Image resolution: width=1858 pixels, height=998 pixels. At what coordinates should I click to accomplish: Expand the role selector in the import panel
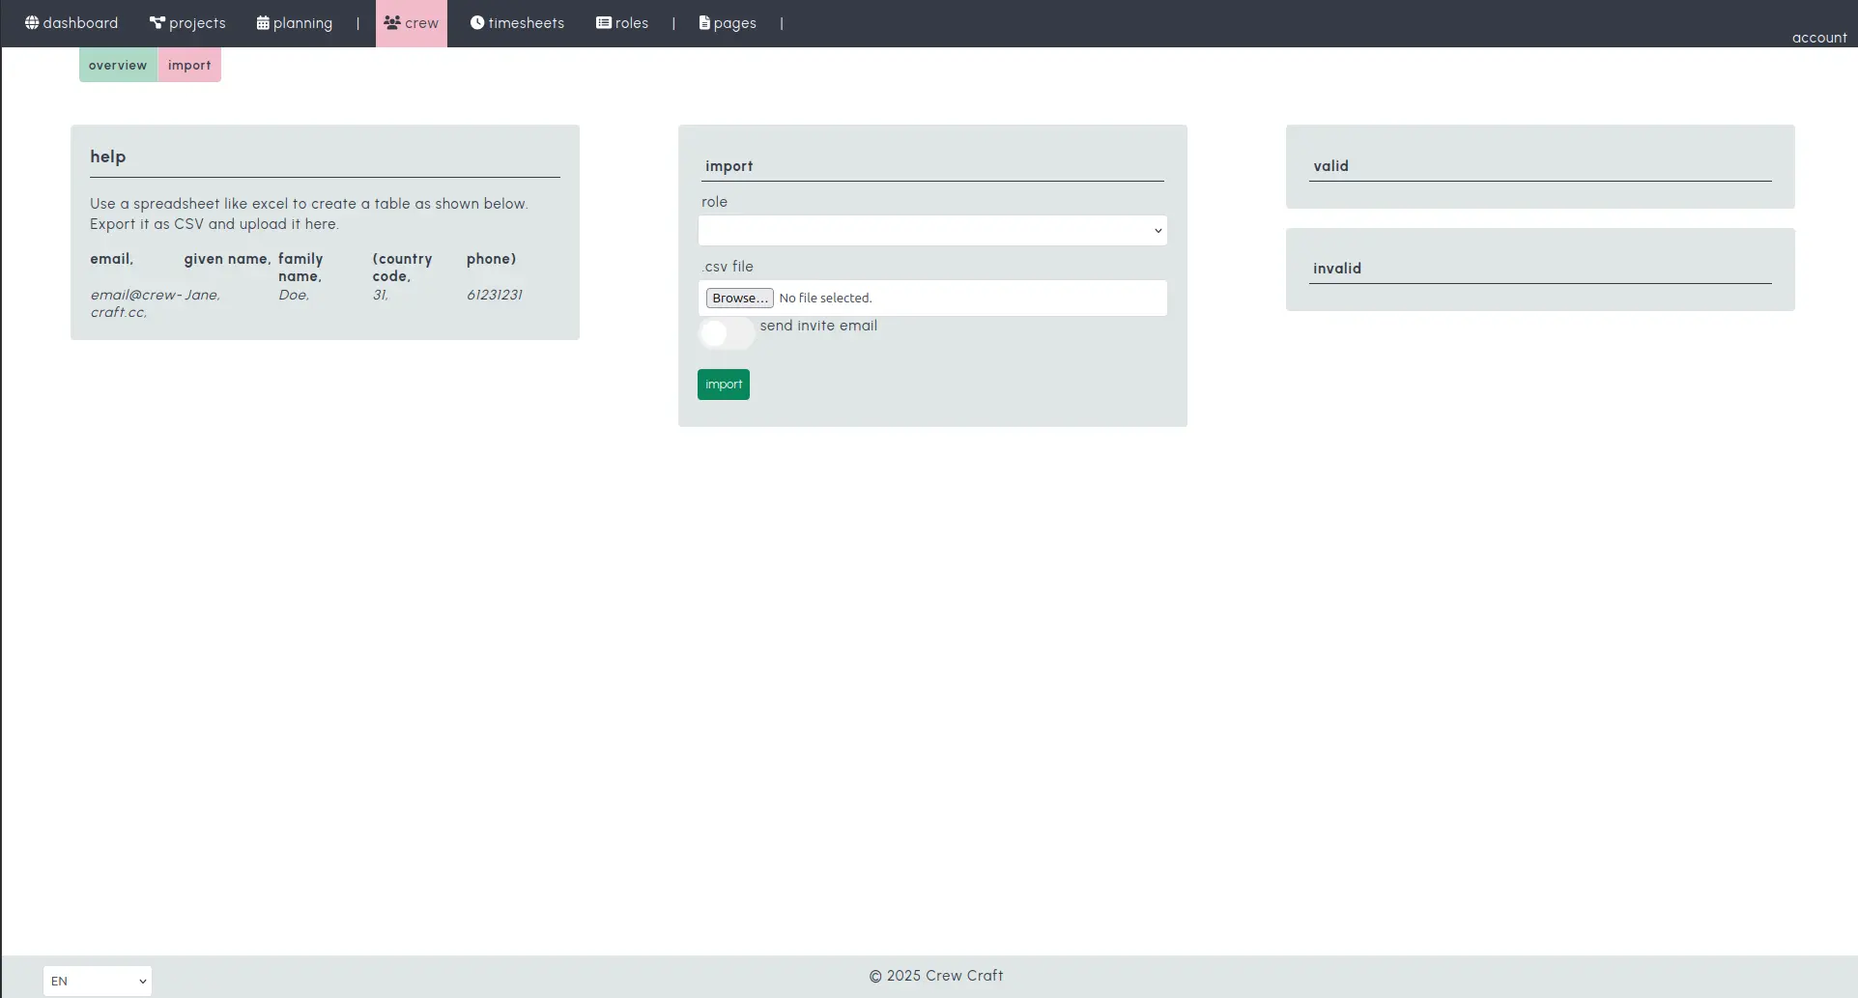tap(930, 230)
